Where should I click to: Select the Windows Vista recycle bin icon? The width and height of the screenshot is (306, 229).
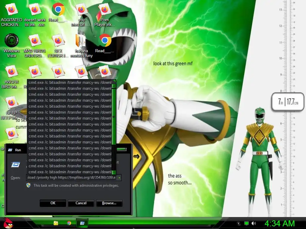[x=11, y=46]
